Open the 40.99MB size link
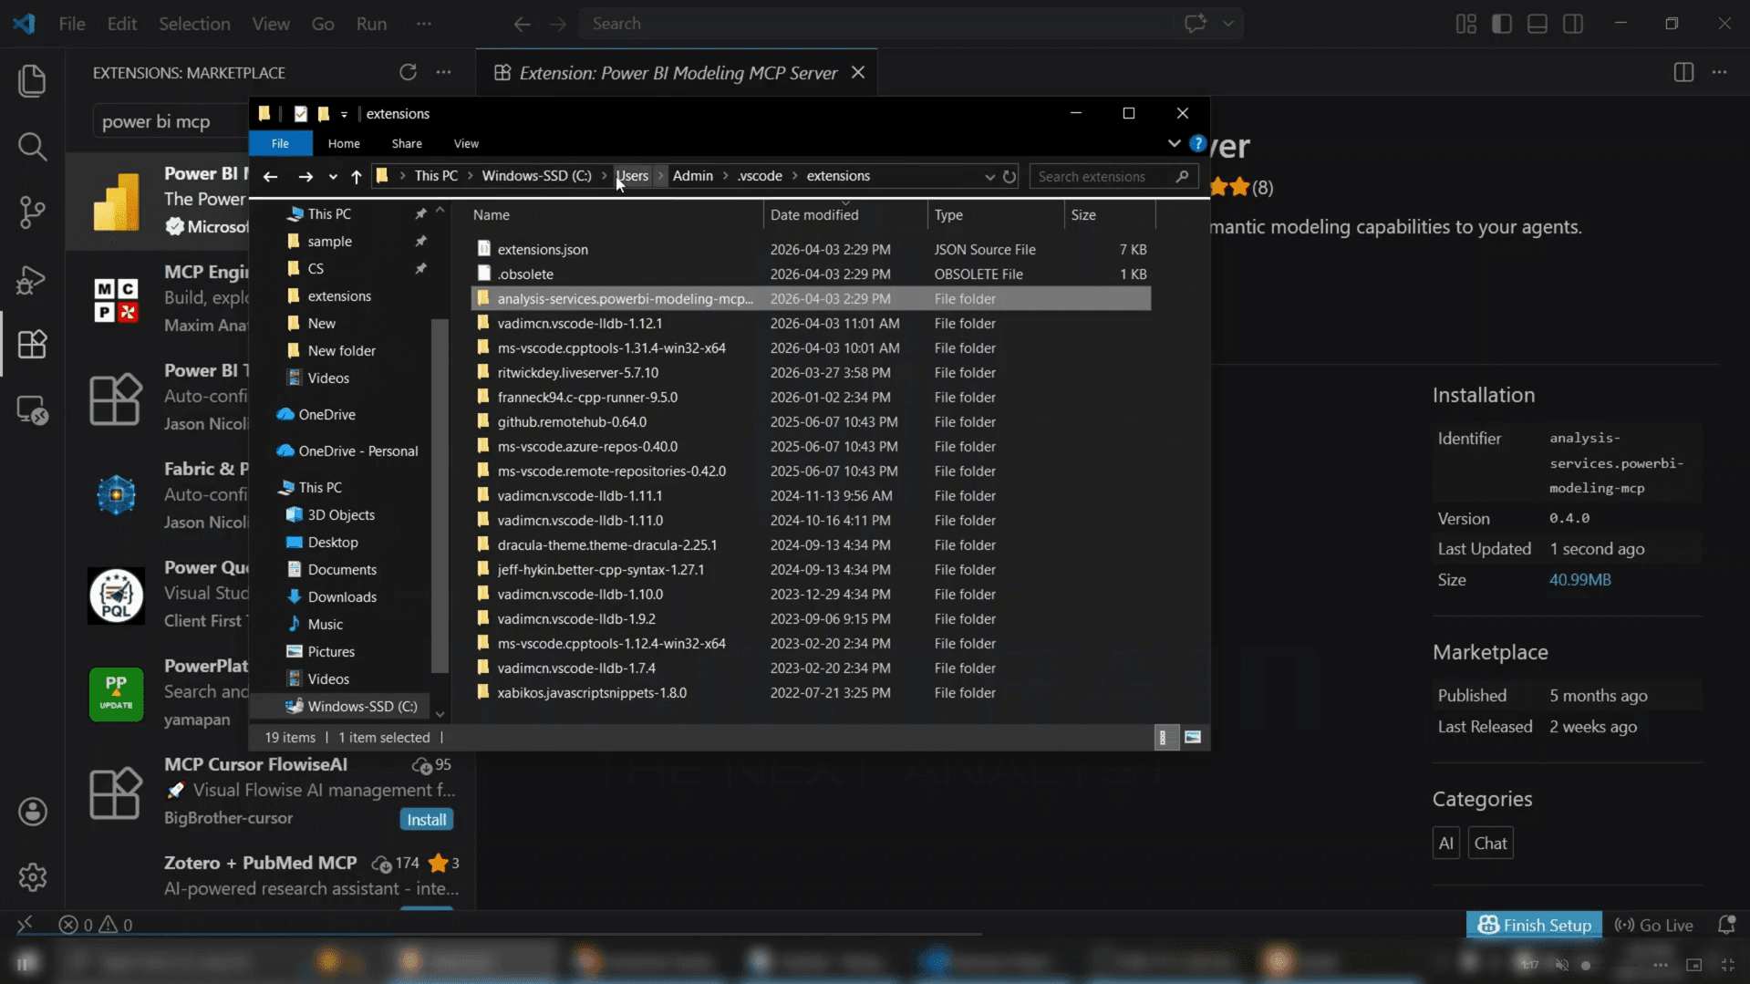 [x=1579, y=580]
